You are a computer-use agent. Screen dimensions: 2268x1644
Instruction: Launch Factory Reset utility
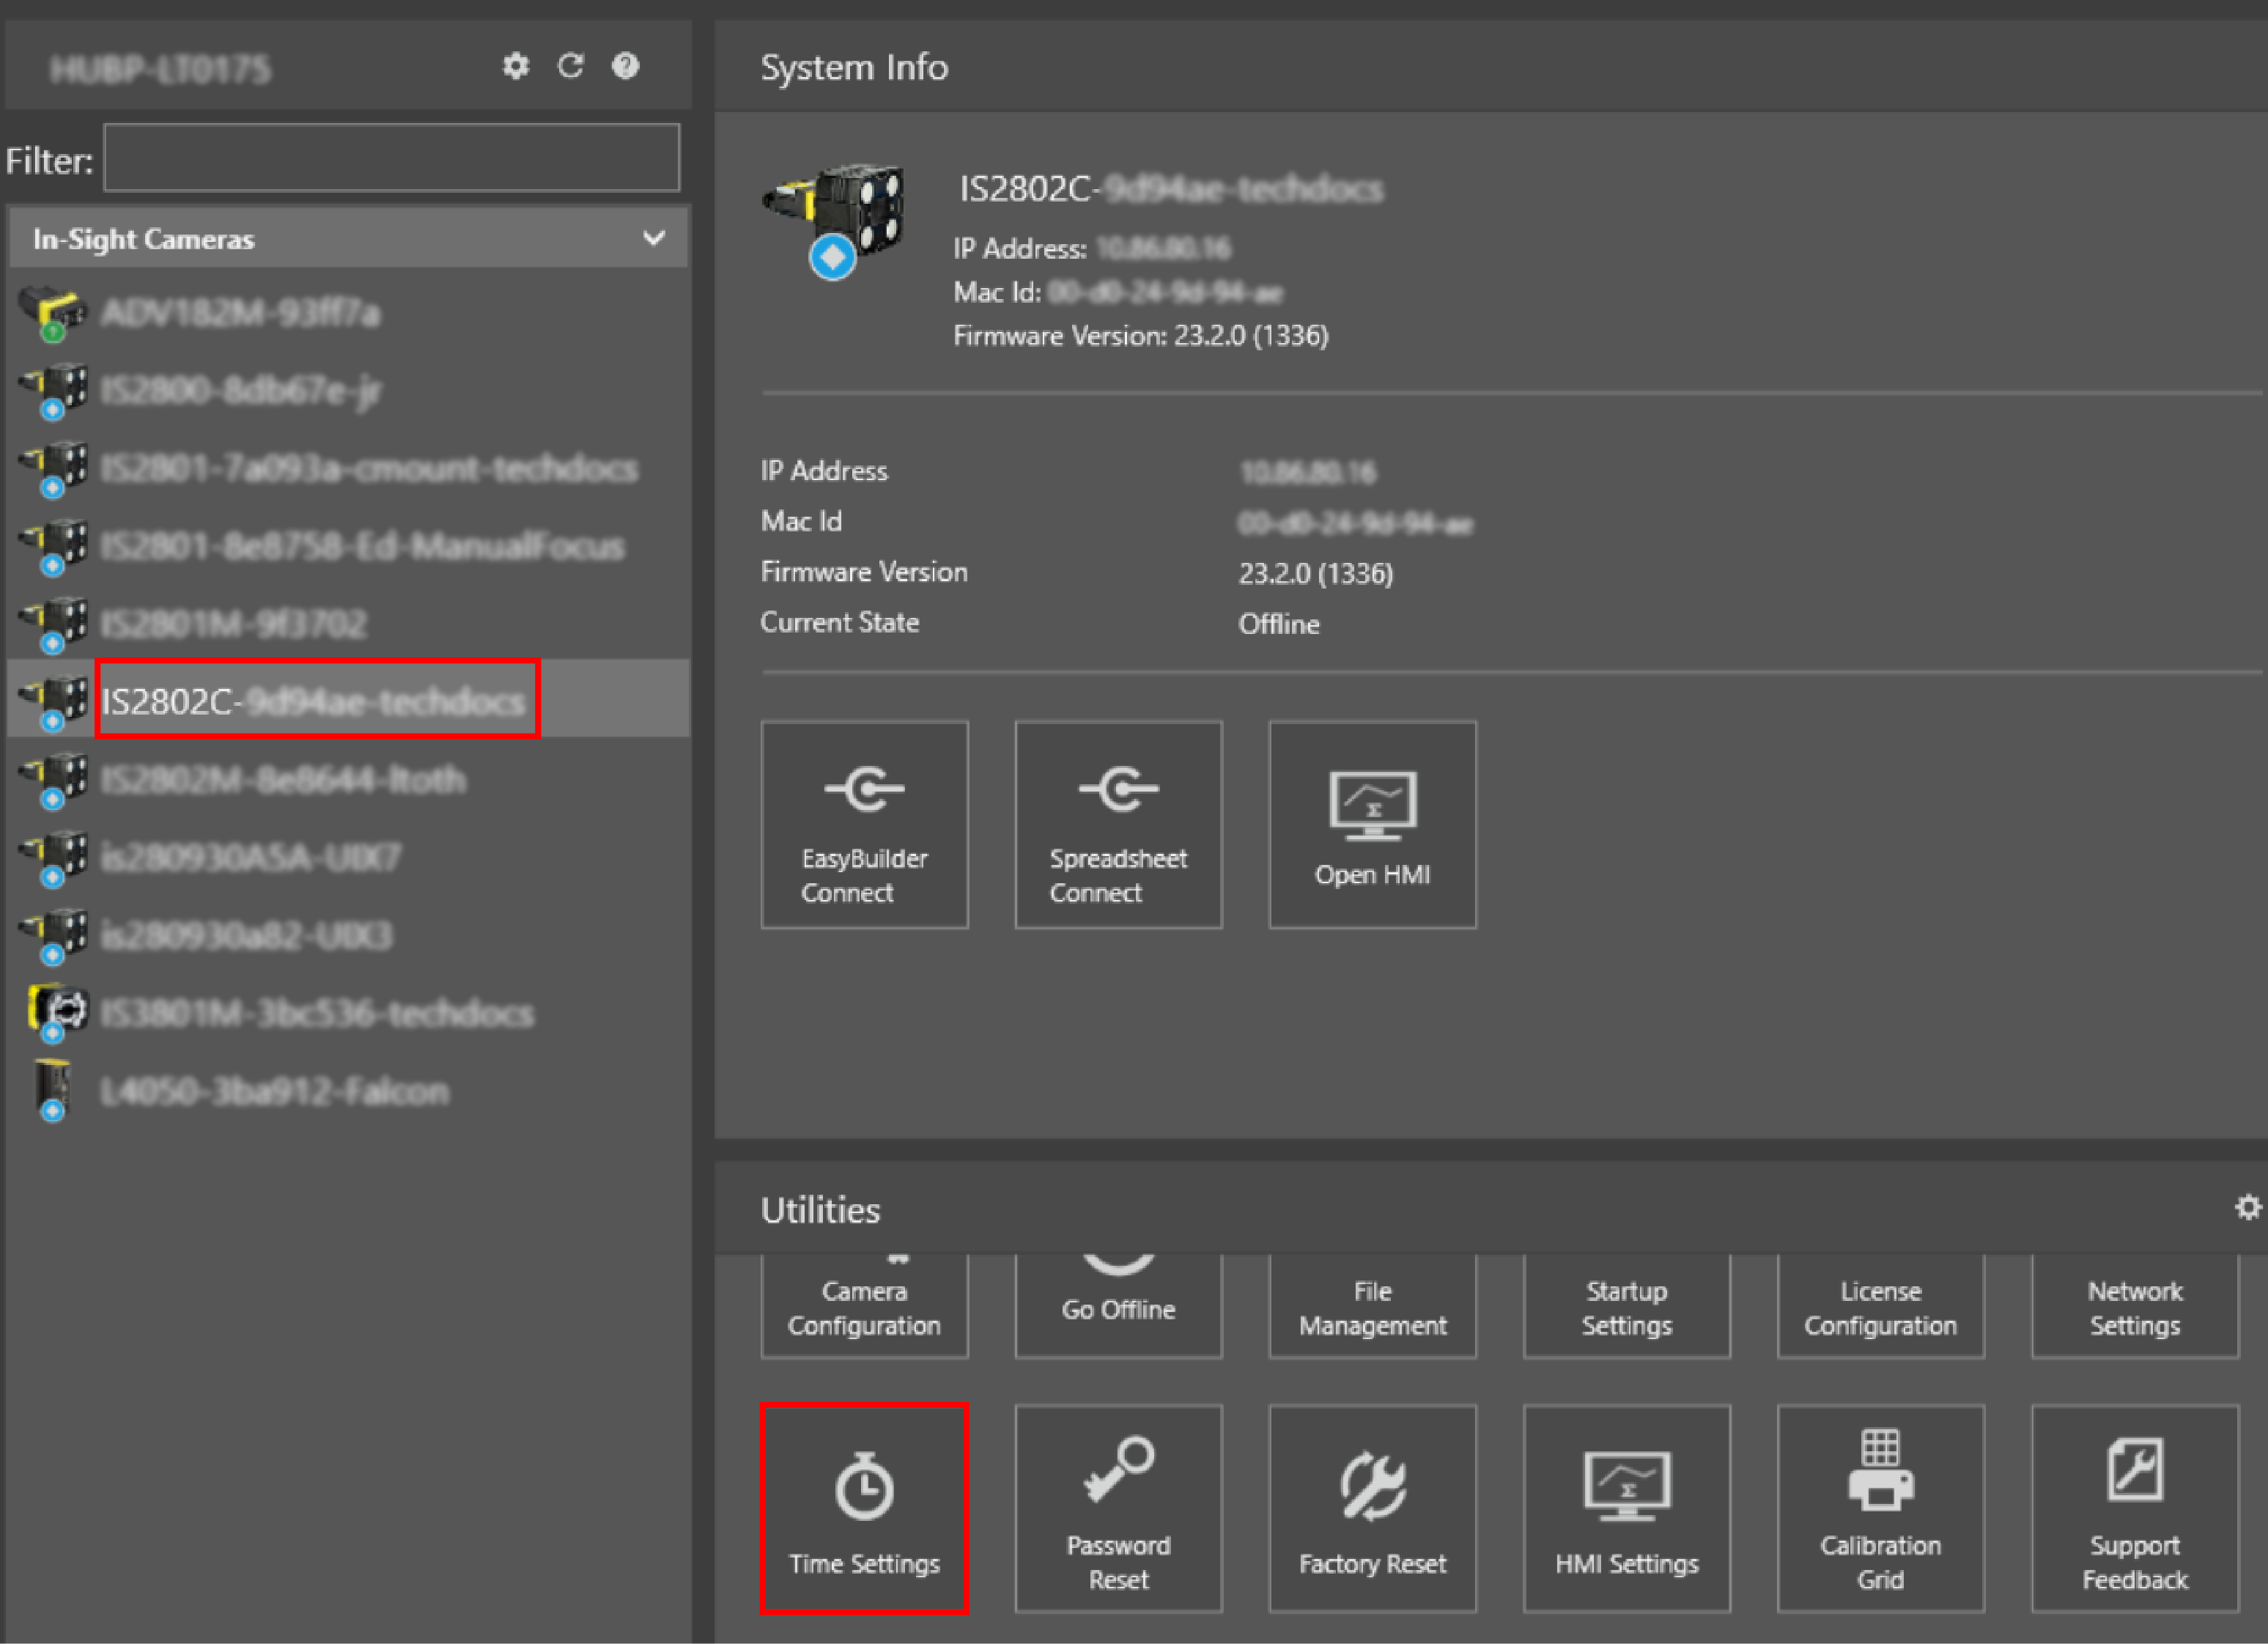[1372, 1508]
